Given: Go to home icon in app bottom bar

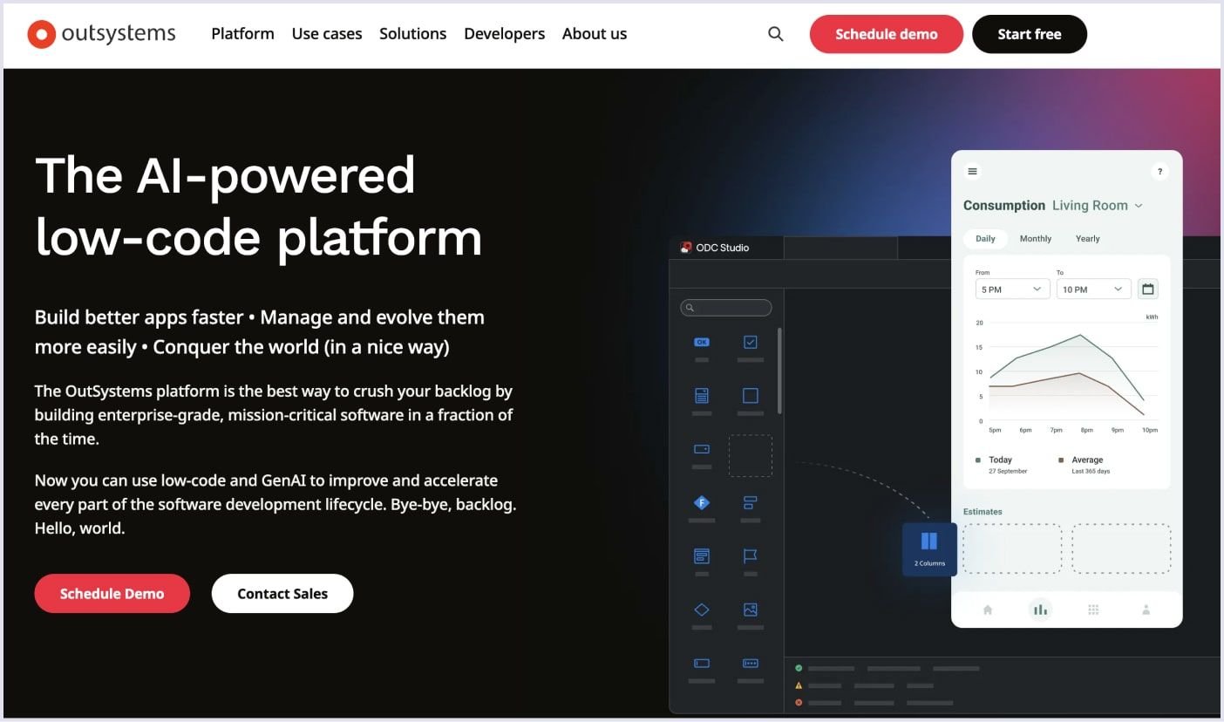Looking at the screenshot, I should pyautogui.click(x=988, y=610).
